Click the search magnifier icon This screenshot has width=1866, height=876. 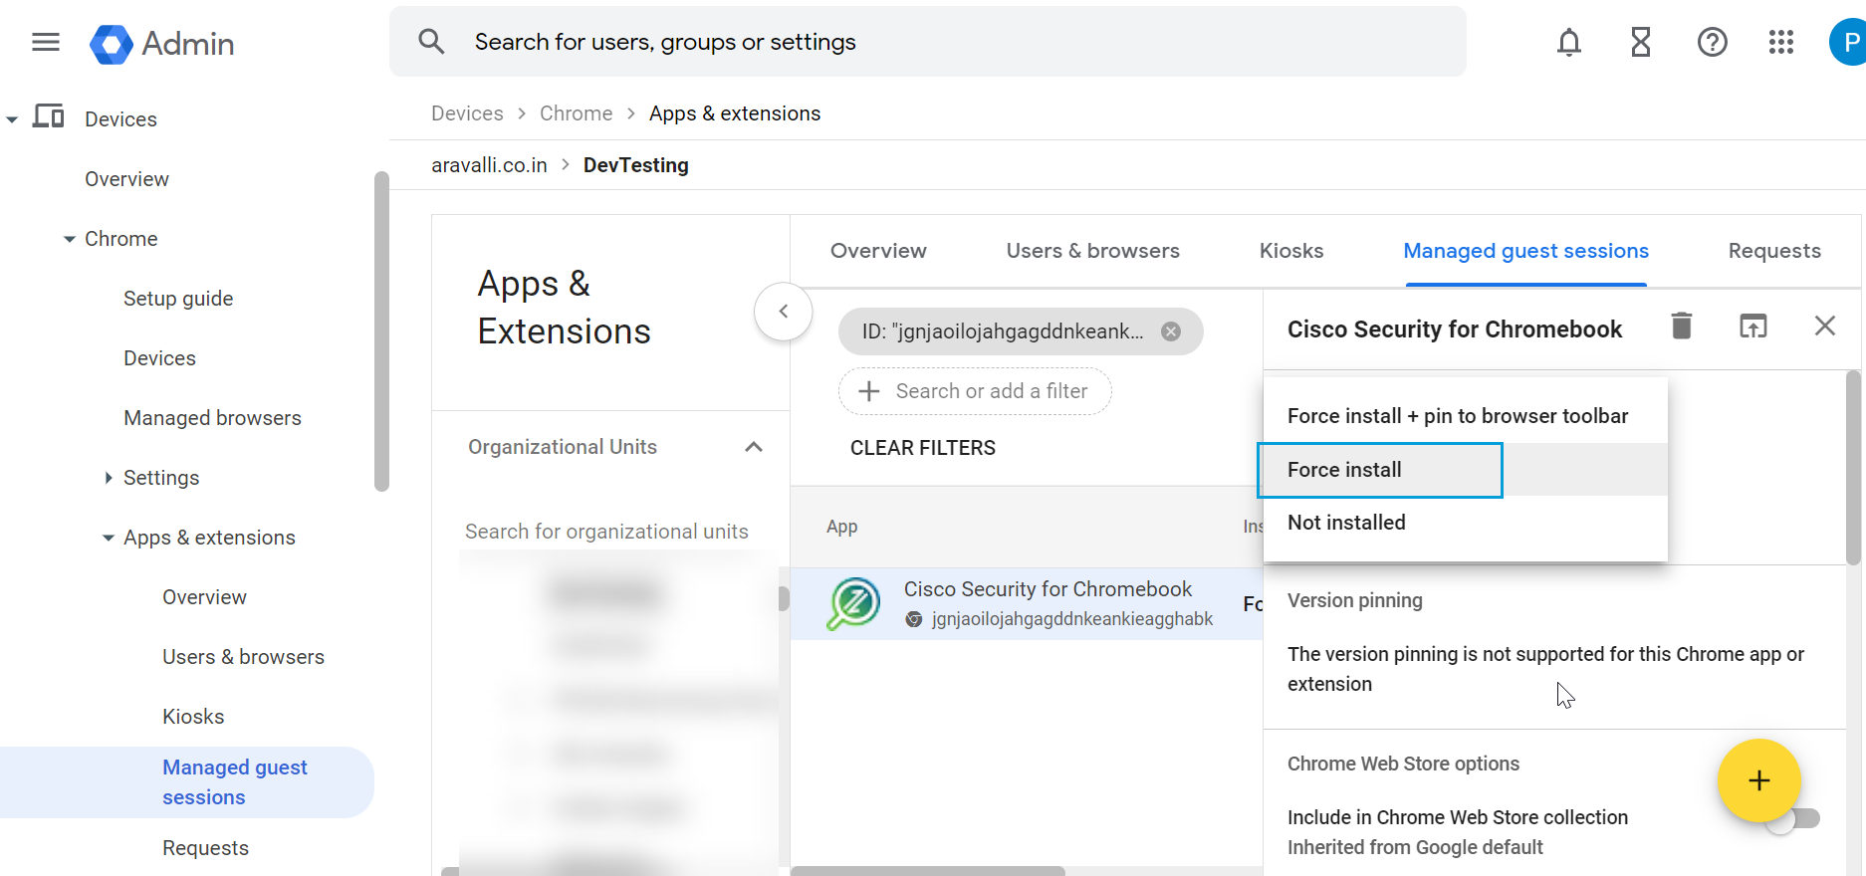point(431,42)
